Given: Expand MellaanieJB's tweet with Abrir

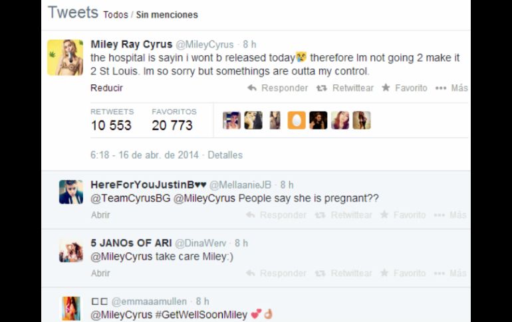Looking at the screenshot, I should [x=100, y=215].
